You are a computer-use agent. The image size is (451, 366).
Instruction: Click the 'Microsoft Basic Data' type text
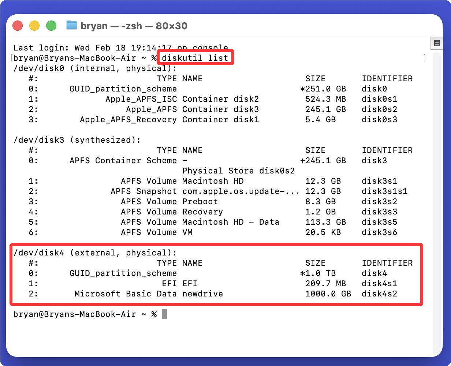tap(126, 294)
